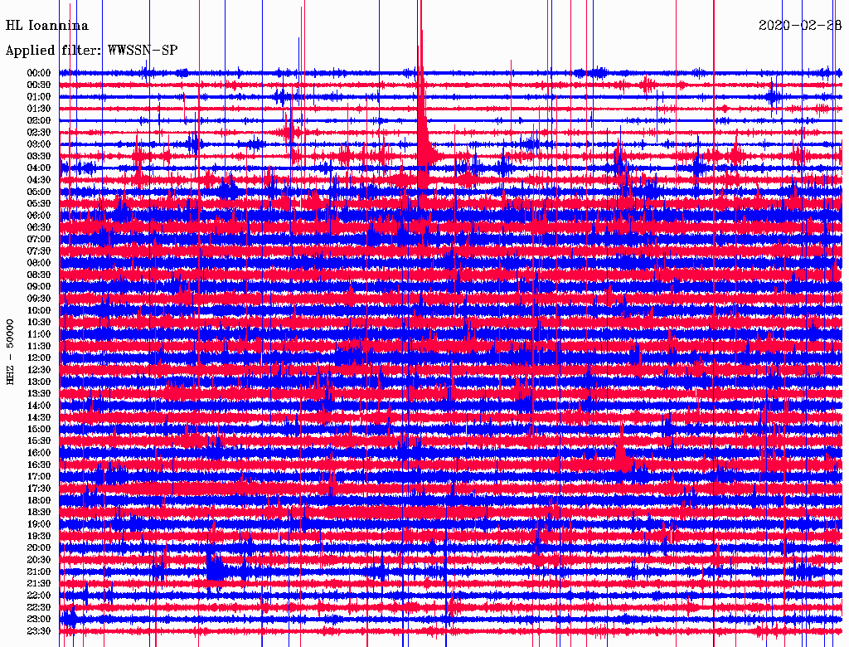849x647 pixels.
Task: Select the 04:30 time label
Action: (39, 180)
